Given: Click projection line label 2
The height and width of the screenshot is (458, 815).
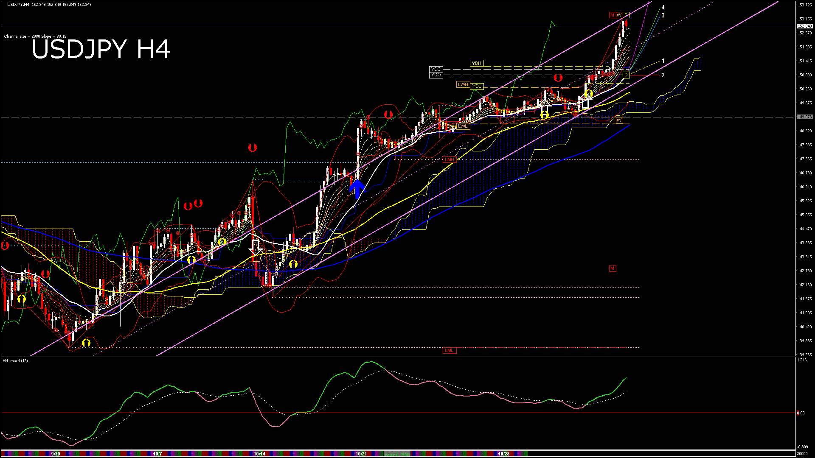Looking at the screenshot, I should point(663,75).
